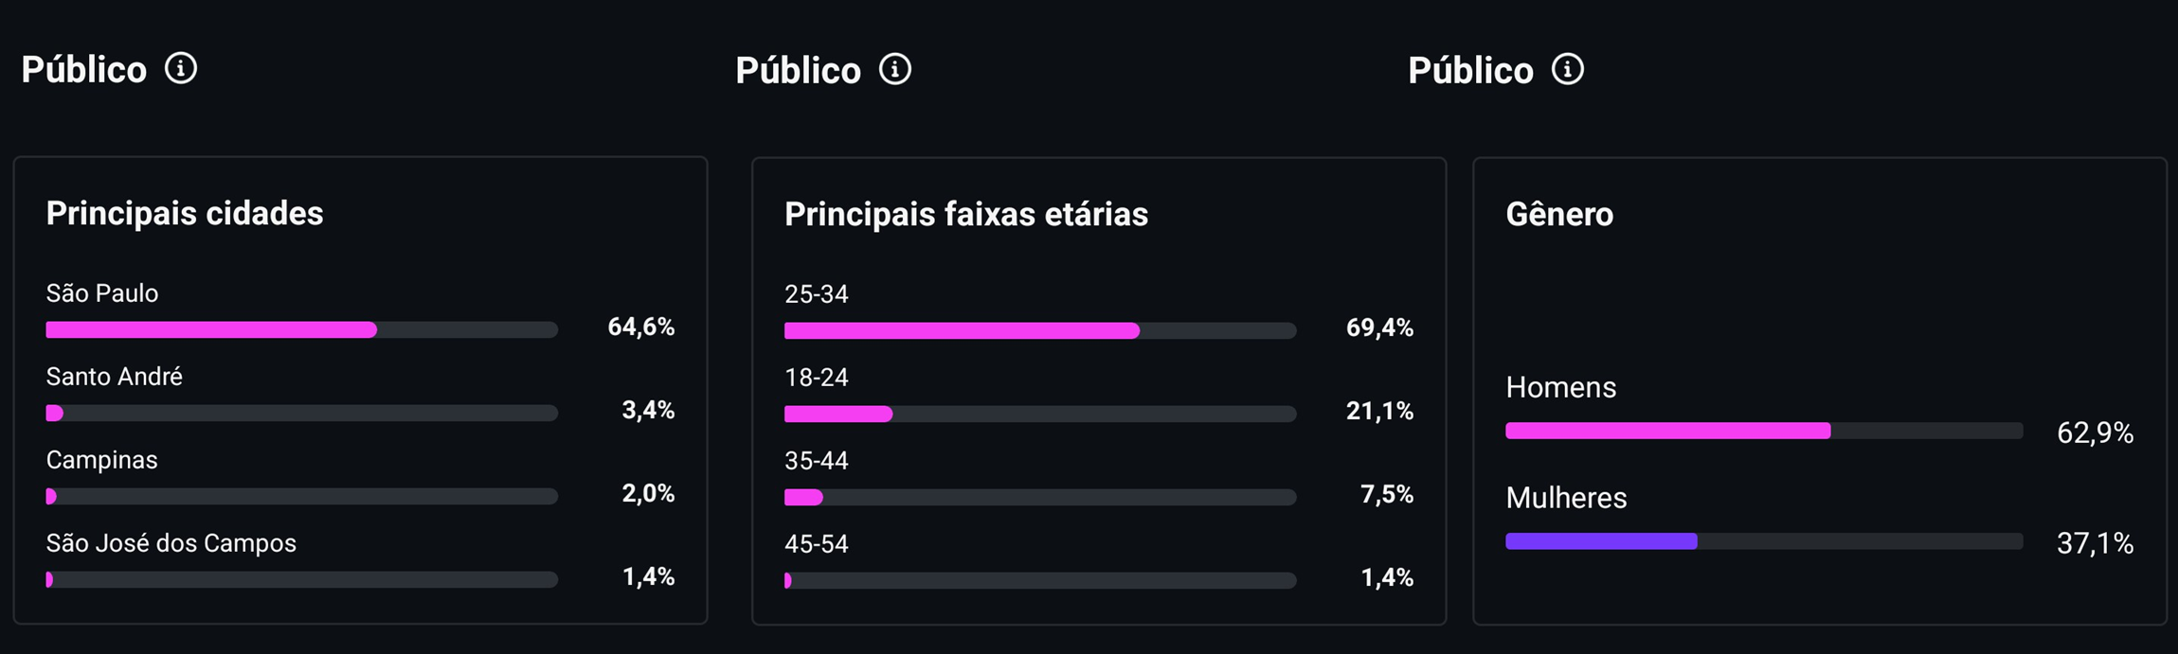Click the Gênero panel heading

point(1559,214)
